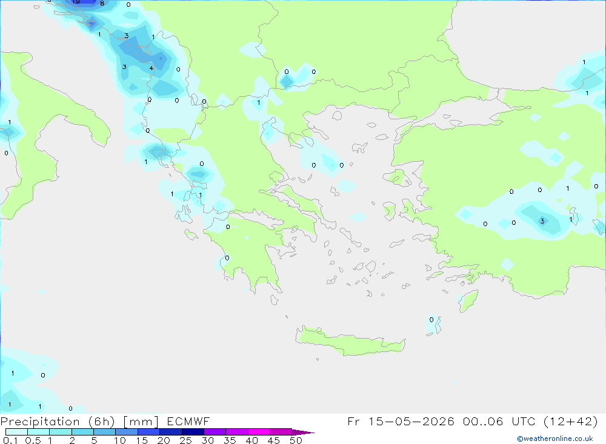Click the "(12+42)" forecast offset text
Screen dimensions: 606x444
pyautogui.click(x=570, y=421)
